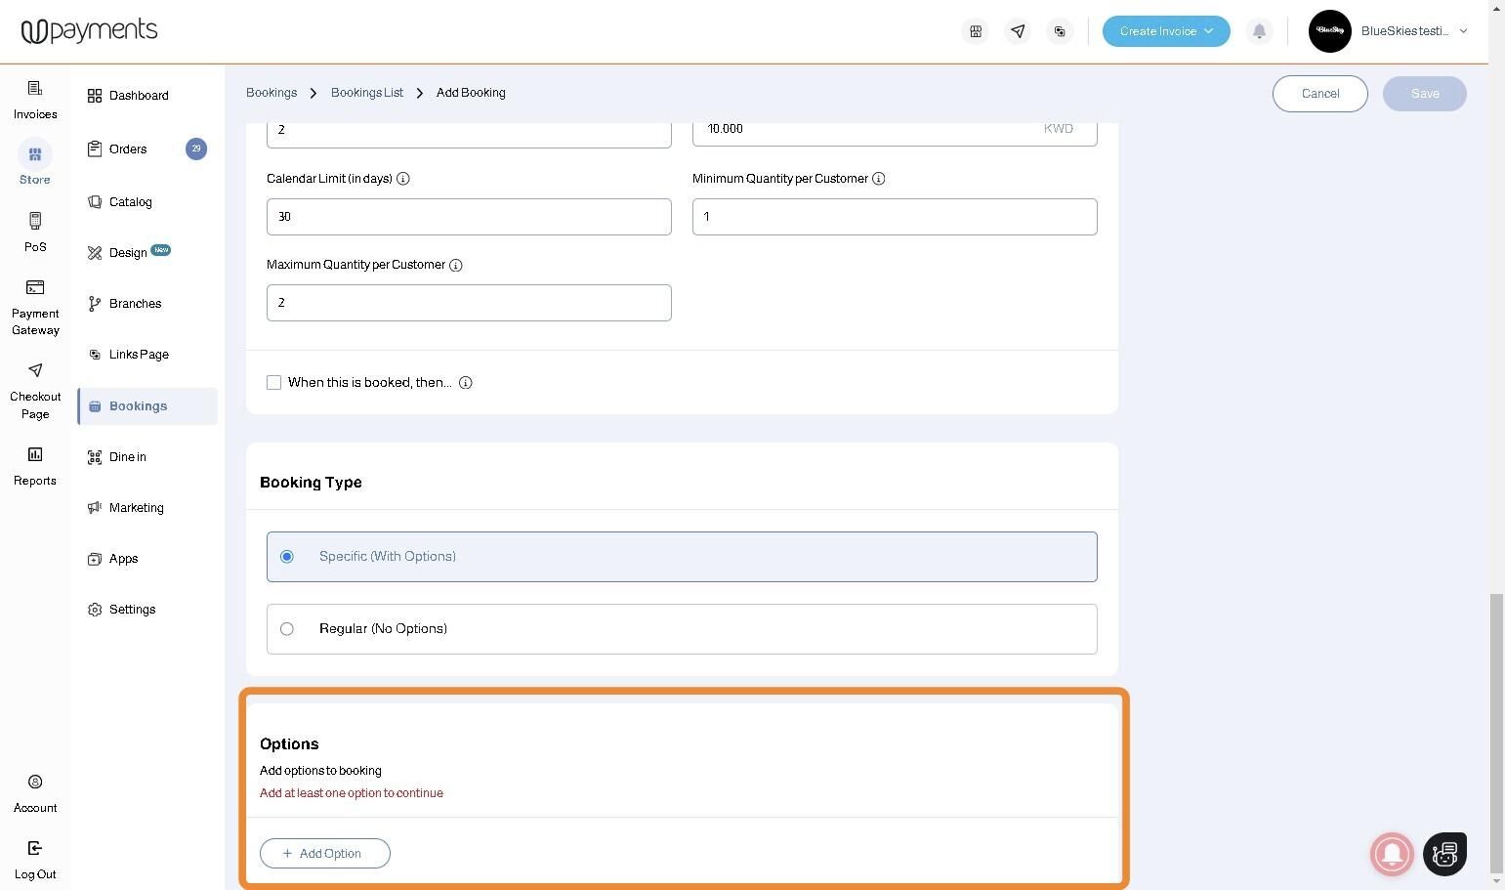This screenshot has width=1505, height=890.
Task: Open the BlueSkies account dropdown arrow
Action: [1463, 31]
